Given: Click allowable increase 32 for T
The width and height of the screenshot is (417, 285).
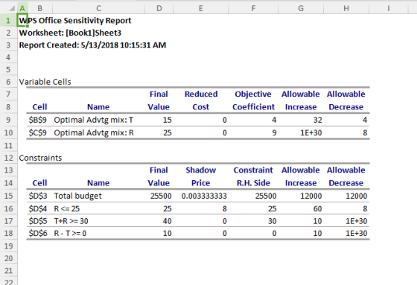Looking at the screenshot, I should (x=317, y=120).
